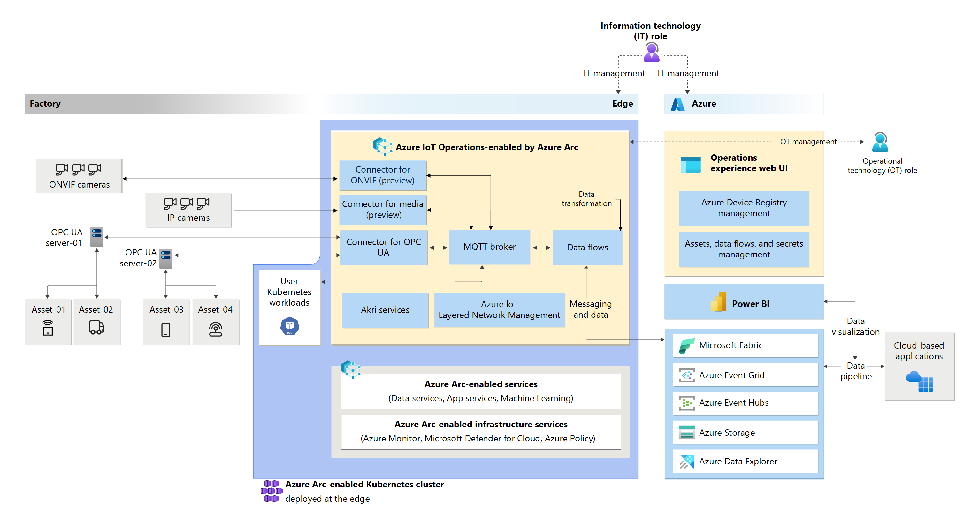Select the Connector for ONVIF (preview) box

pos(383,175)
